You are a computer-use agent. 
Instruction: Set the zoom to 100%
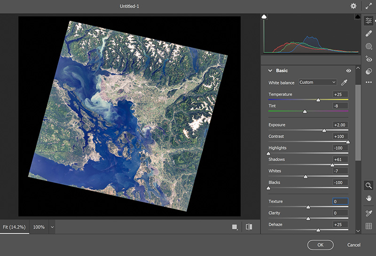39,227
